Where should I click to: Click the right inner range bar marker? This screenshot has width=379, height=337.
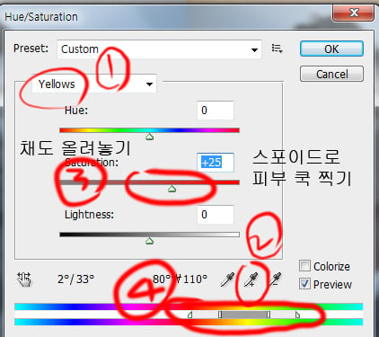(x=269, y=315)
